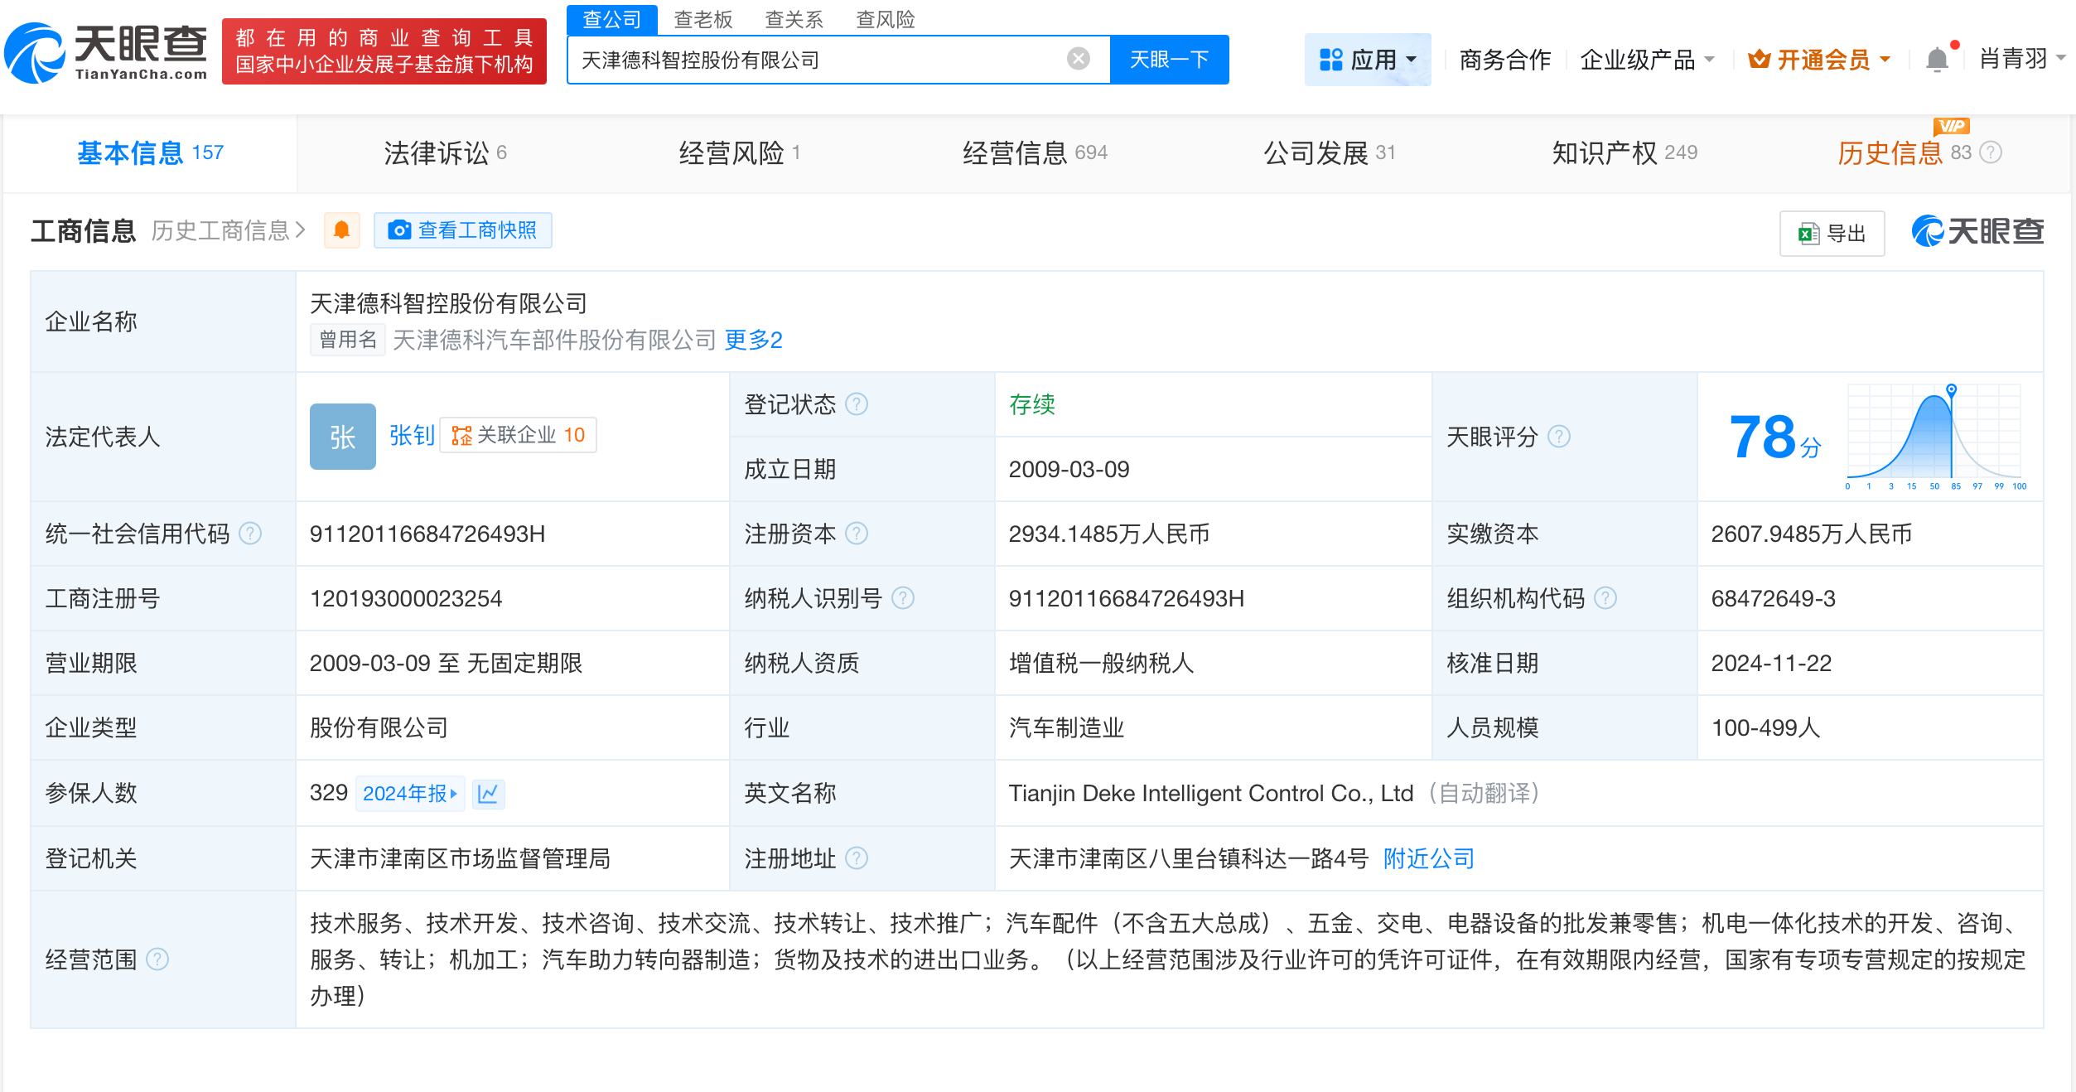Click the help icon beside 天眼评分
The width and height of the screenshot is (2076, 1092).
(1560, 437)
